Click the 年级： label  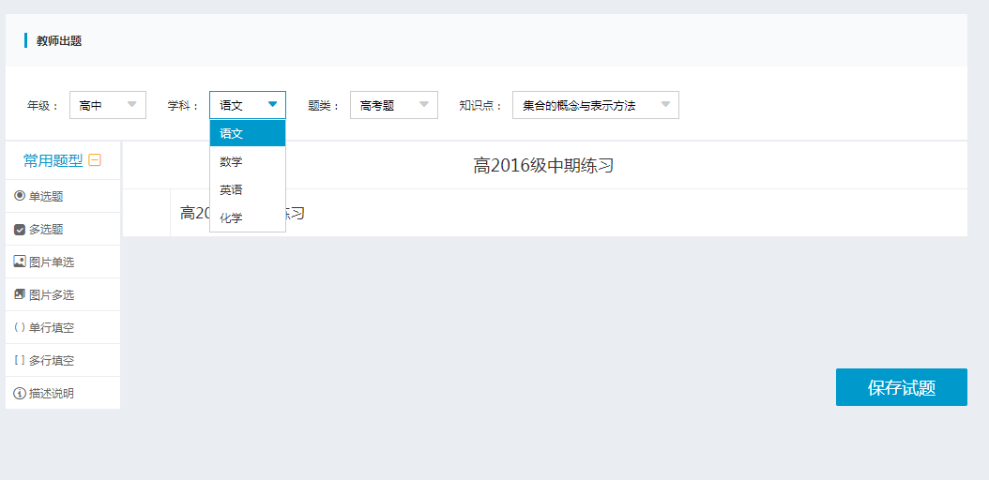[x=43, y=105]
